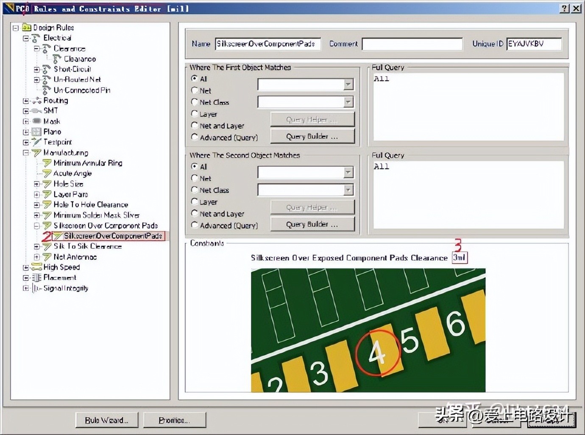Click the Placement category icon
This screenshot has width=585, height=435.
(x=37, y=278)
